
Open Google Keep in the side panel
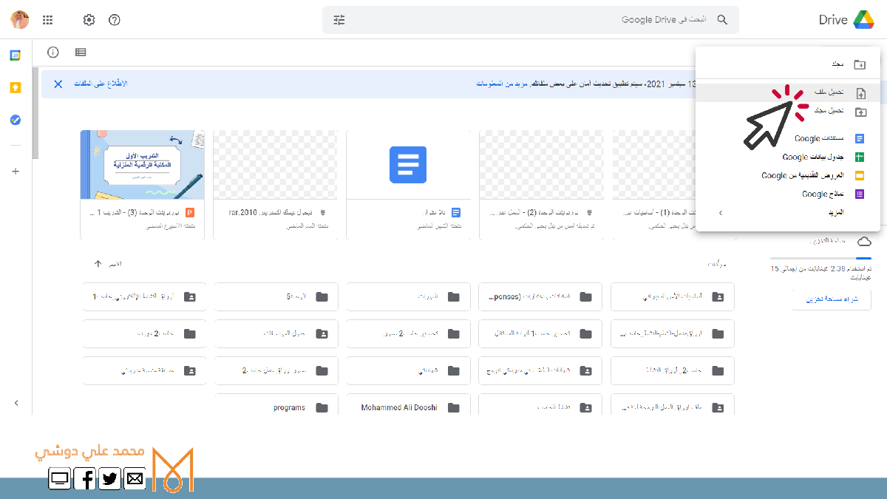(16, 88)
